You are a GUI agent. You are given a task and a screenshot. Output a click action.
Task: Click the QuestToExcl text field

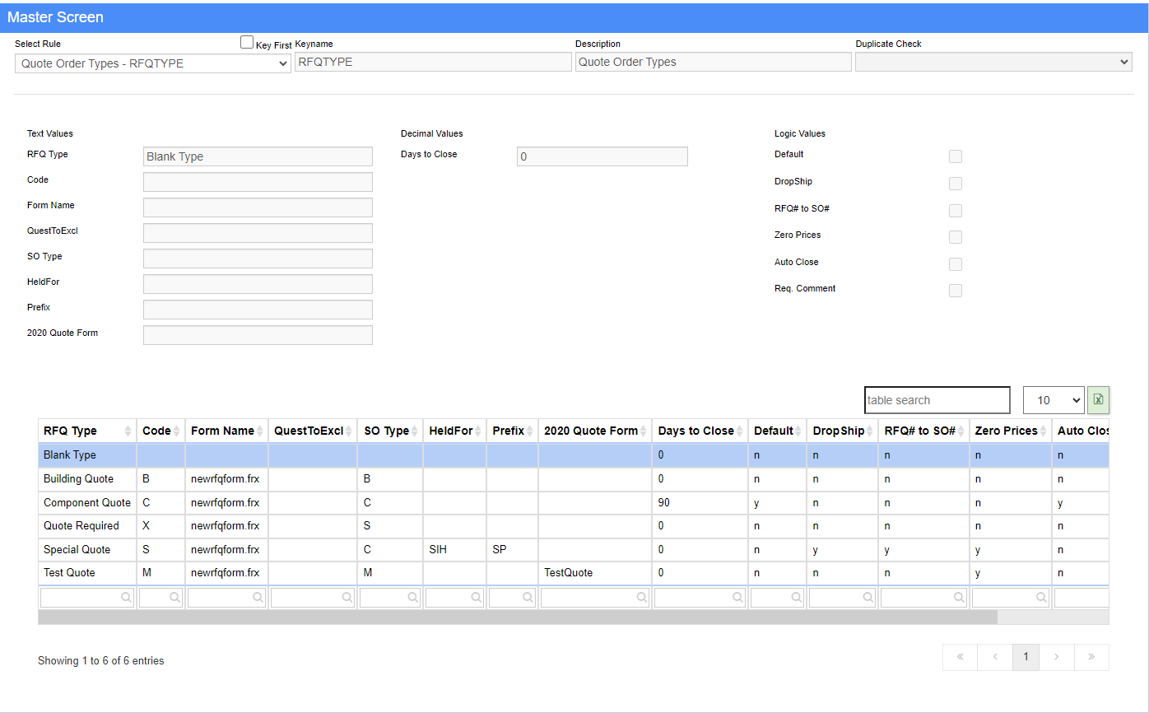pos(258,233)
